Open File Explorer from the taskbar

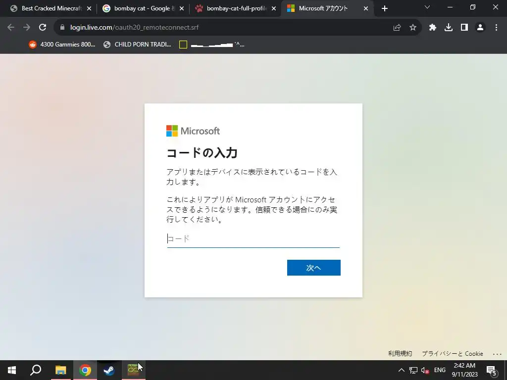60,370
